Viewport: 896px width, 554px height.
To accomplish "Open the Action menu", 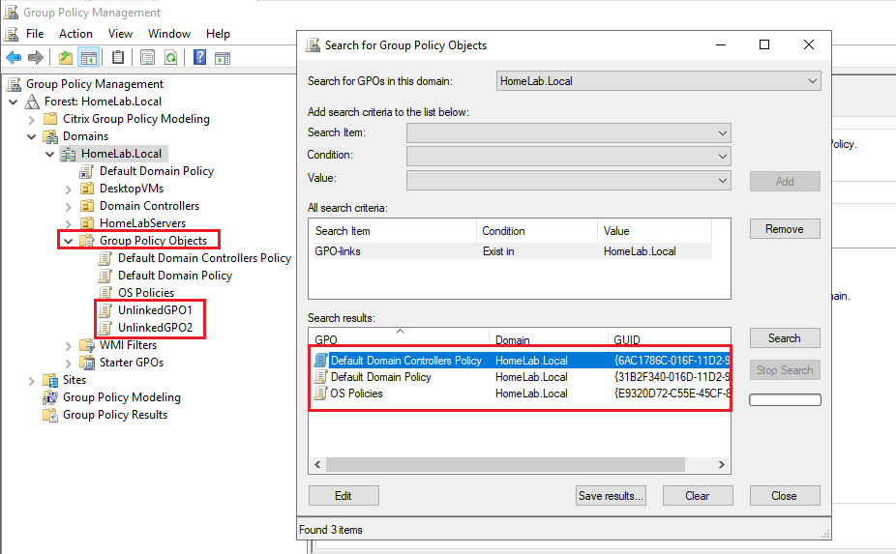I will [75, 34].
